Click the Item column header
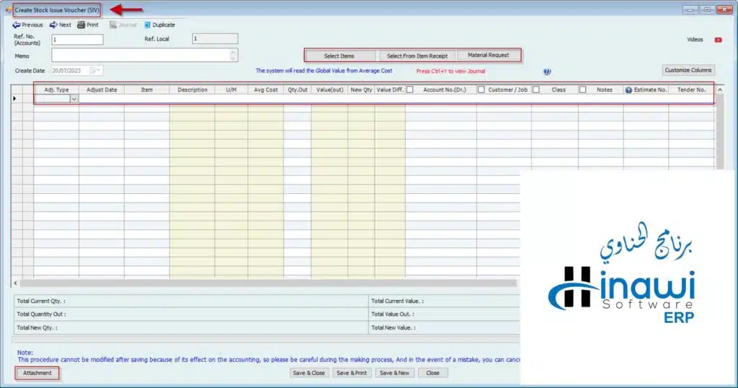 pos(146,90)
